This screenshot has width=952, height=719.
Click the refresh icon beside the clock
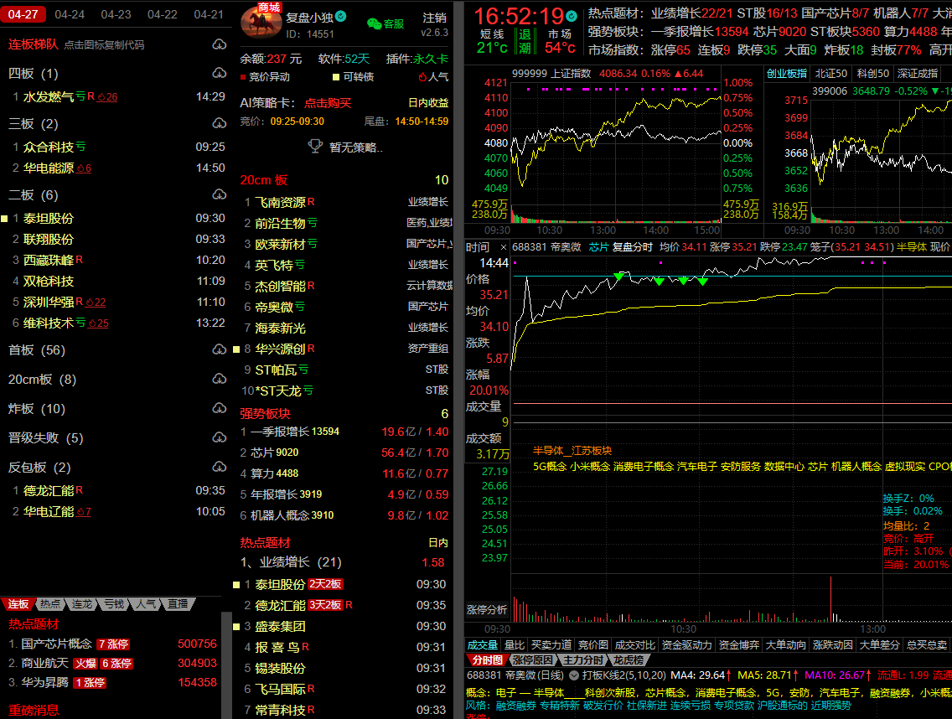click(572, 16)
